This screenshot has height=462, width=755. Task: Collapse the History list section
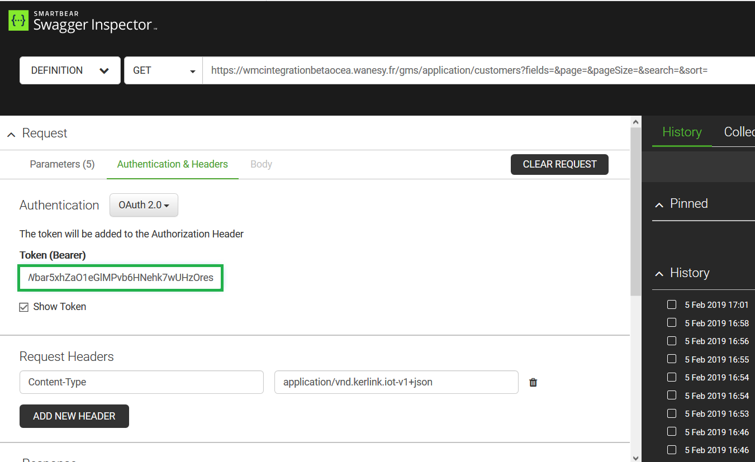[x=659, y=274]
